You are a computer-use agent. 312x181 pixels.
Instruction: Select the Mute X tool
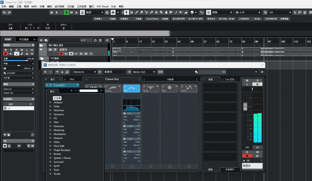click(x=156, y=12)
